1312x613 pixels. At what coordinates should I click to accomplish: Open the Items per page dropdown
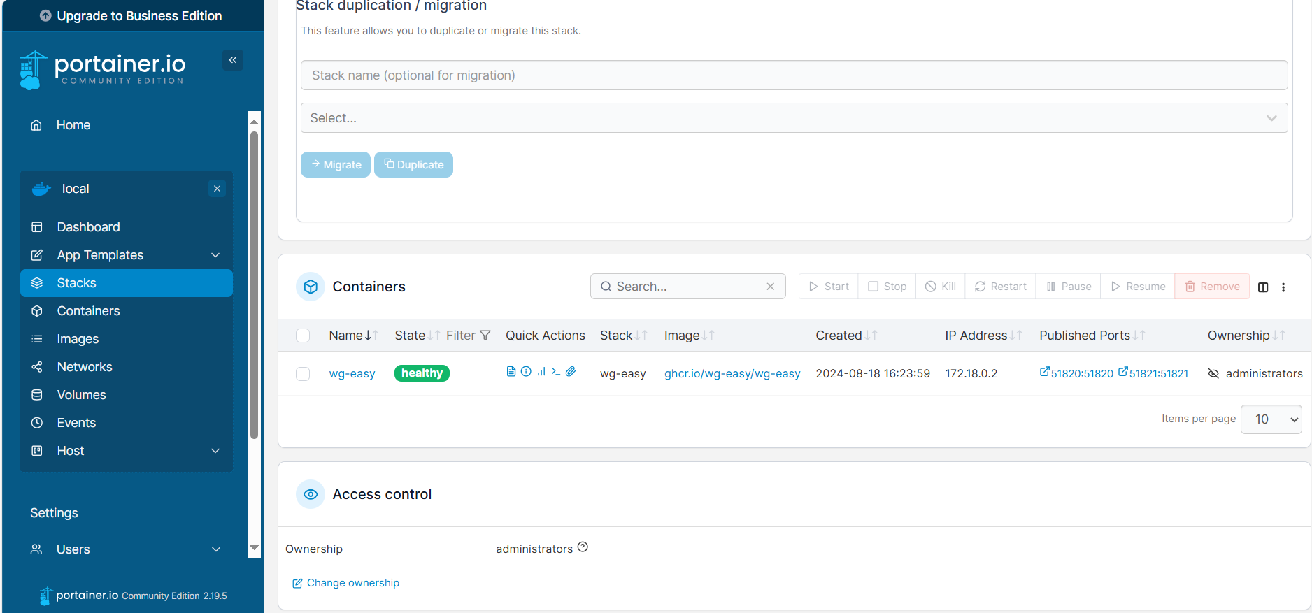click(x=1271, y=419)
